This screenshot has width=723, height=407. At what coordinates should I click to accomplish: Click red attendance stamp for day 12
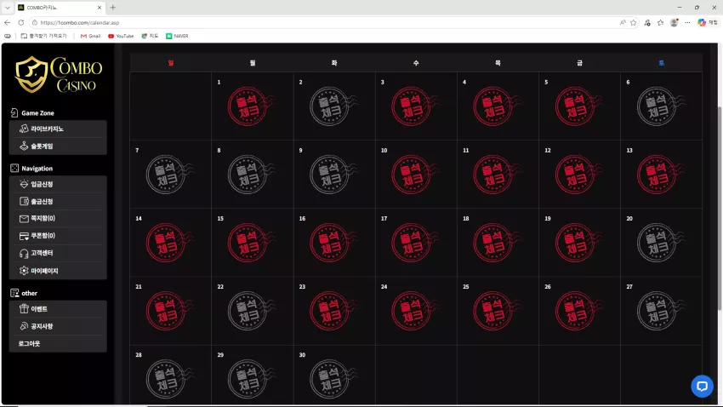[578, 175]
